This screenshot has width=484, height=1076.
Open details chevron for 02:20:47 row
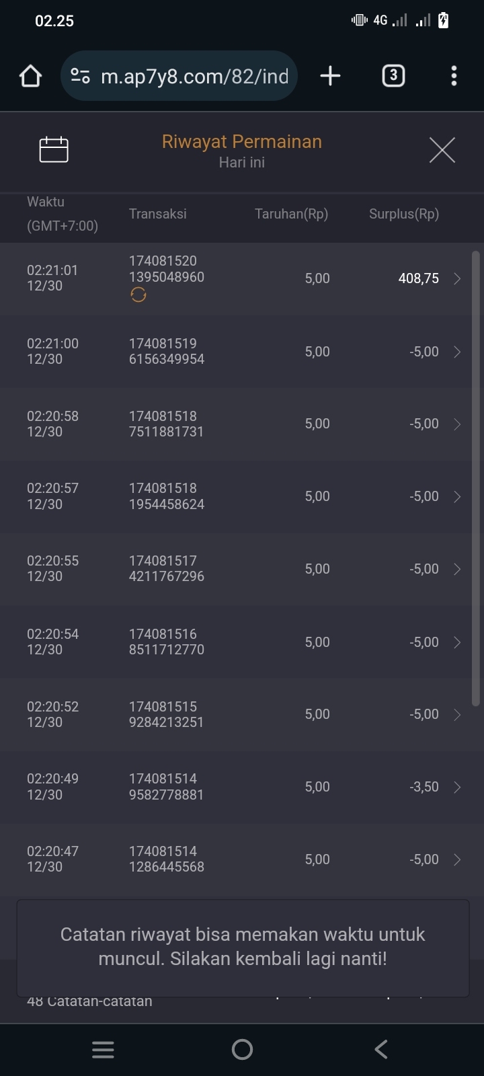pos(457,859)
